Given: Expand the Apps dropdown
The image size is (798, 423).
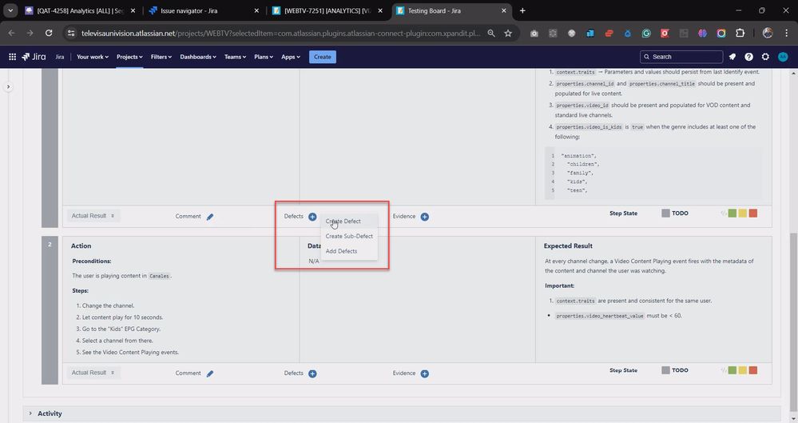Looking at the screenshot, I should (x=291, y=57).
